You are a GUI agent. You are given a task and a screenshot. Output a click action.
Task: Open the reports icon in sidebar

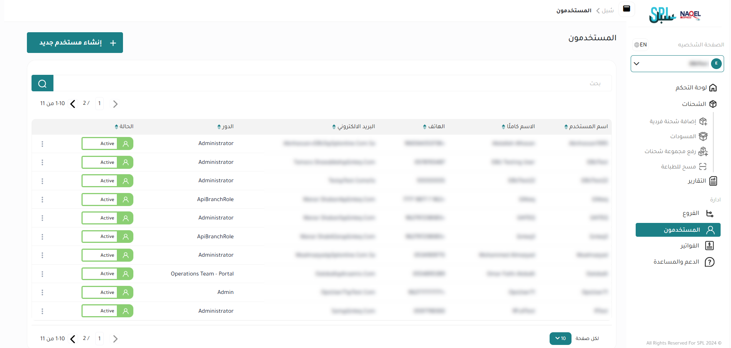point(713,181)
